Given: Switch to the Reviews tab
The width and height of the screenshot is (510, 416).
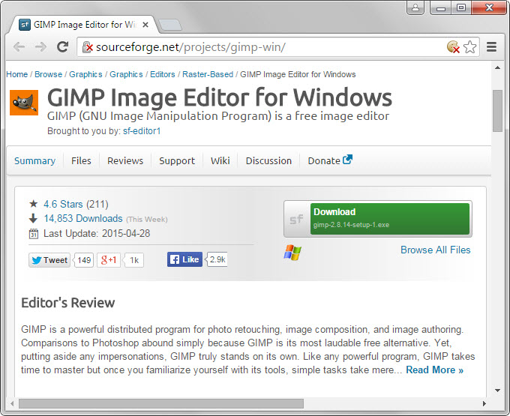Looking at the screenshot, I should [x=125, y=161].
